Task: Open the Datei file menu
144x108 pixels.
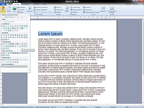Action: pyautogui.click(x=3, y=4)
